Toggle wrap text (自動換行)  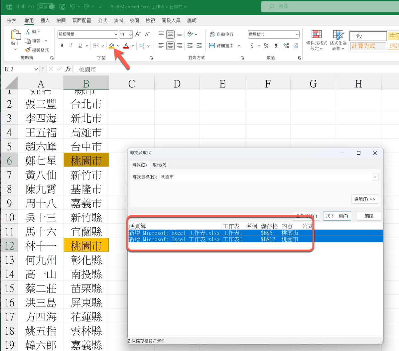[222, 34]
